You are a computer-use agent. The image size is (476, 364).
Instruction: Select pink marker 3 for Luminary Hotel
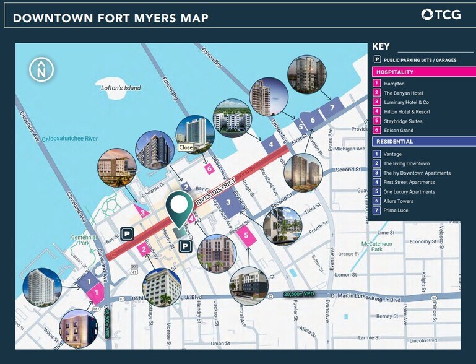[x=143, y=212]
